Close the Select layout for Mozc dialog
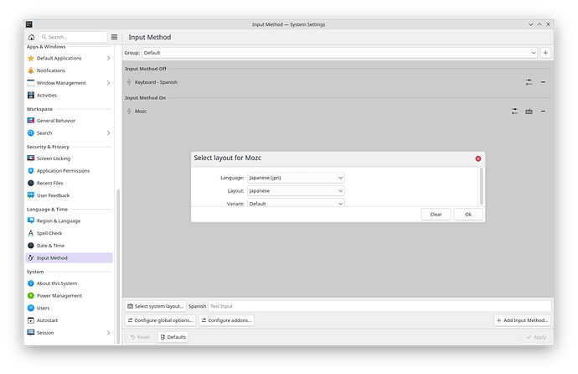Image resolution: width=578 pixels, height=374 pixels. [x=478, y=158]
